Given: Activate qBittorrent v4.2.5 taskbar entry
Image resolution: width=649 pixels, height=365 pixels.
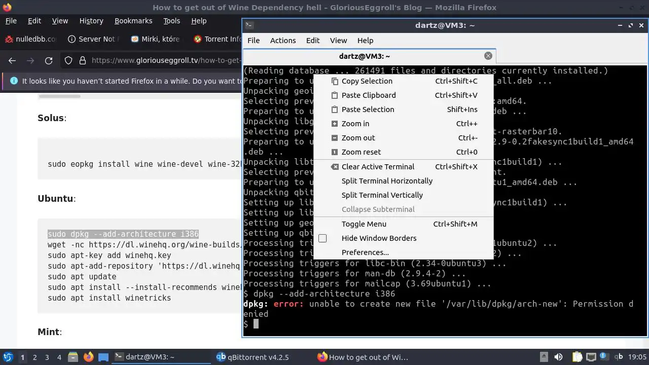Looking at the screenshot, I should click(263, 357).
